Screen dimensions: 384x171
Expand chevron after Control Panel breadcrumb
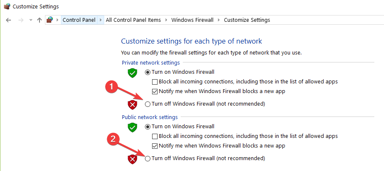click(x=100, y=20)
